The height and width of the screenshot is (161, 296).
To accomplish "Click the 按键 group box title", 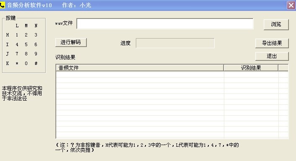I will click(x=10, y=18).
